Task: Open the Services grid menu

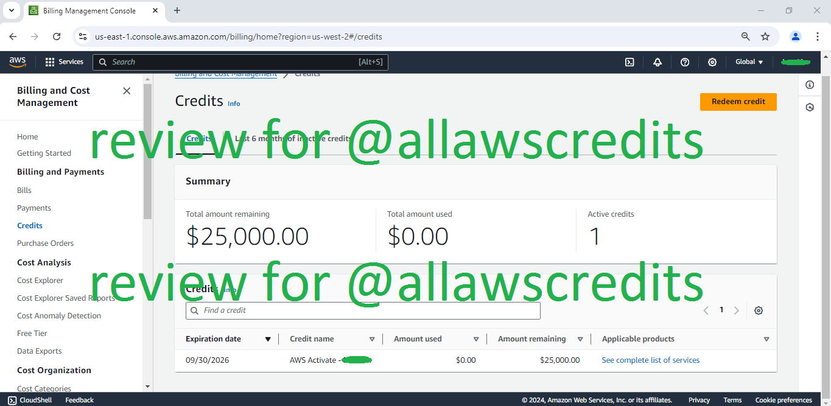Action: tap(64, 62)
